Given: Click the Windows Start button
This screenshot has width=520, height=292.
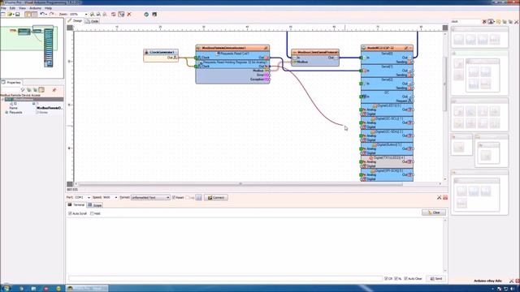Looking at the screenshot, I should click(x=6, y=288).
